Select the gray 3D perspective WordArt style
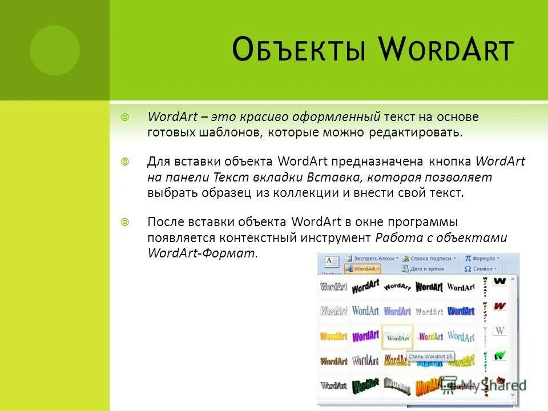The width and height of the screenshot is (548, 411). [x=397, y=386]
